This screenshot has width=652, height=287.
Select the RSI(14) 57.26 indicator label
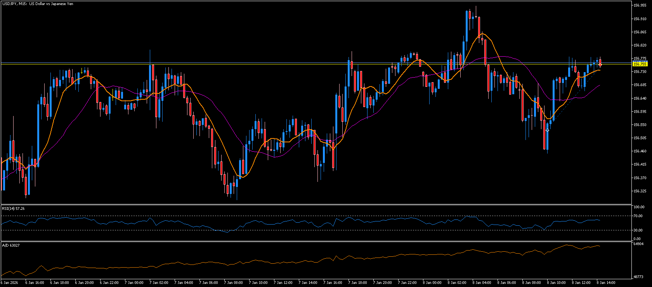13,209
